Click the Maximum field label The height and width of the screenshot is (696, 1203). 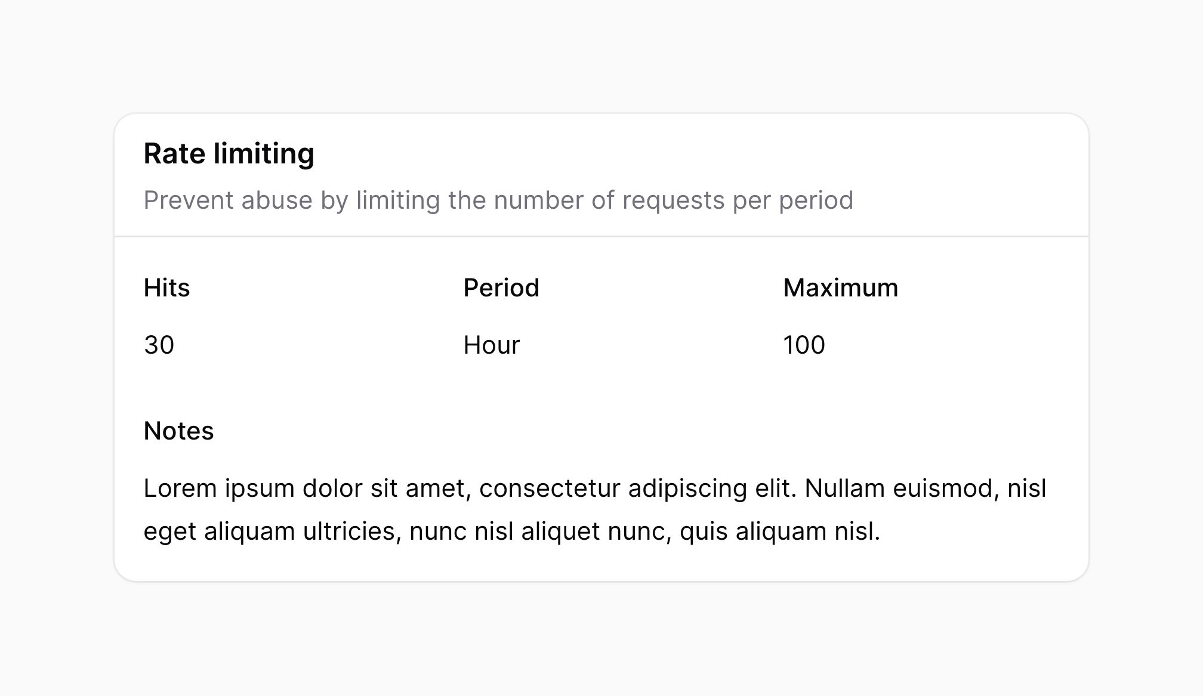coord(840,288)
